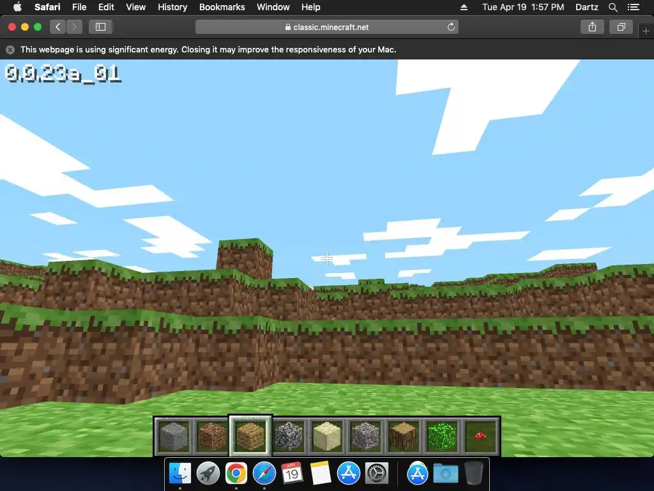Click the 0.0.23a_01 version text

pyautogui.click(x=63, y=74)
